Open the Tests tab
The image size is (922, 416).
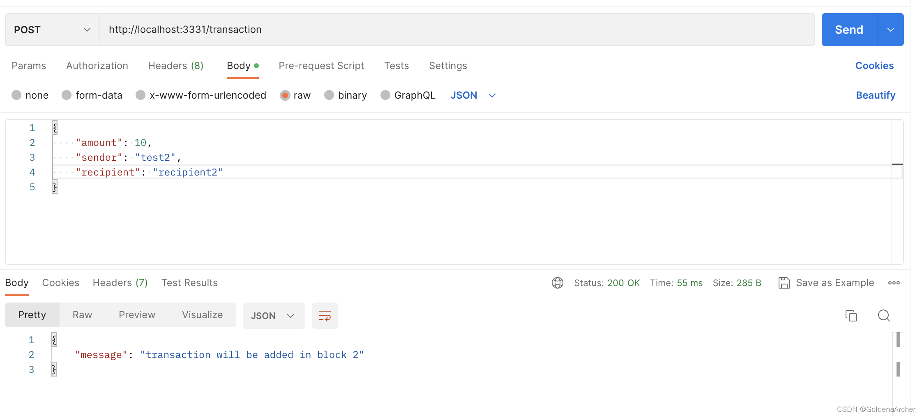tap(396, 66)
